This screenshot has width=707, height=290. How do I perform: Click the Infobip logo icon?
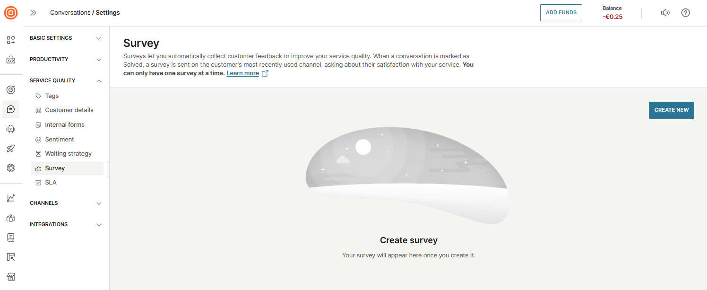11,13
